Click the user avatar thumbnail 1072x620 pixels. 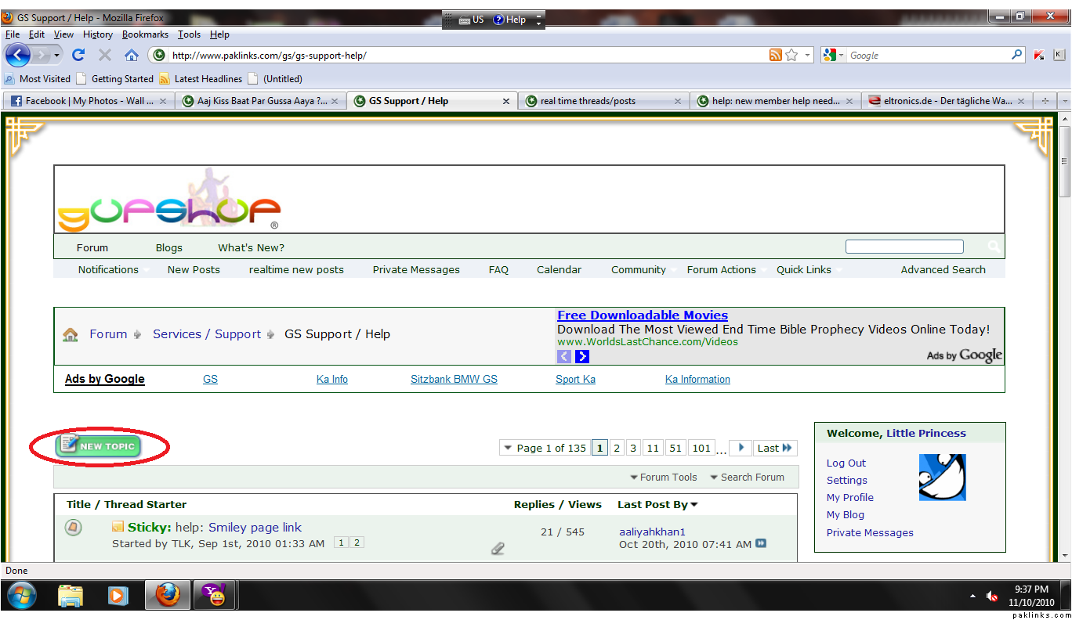(x=942, y=478)
